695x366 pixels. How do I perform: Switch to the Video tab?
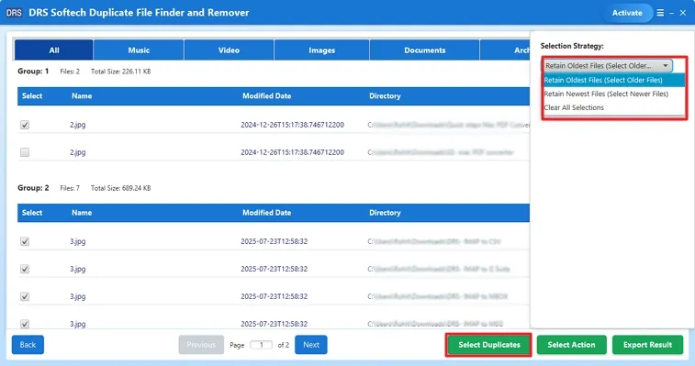point(229,50)
